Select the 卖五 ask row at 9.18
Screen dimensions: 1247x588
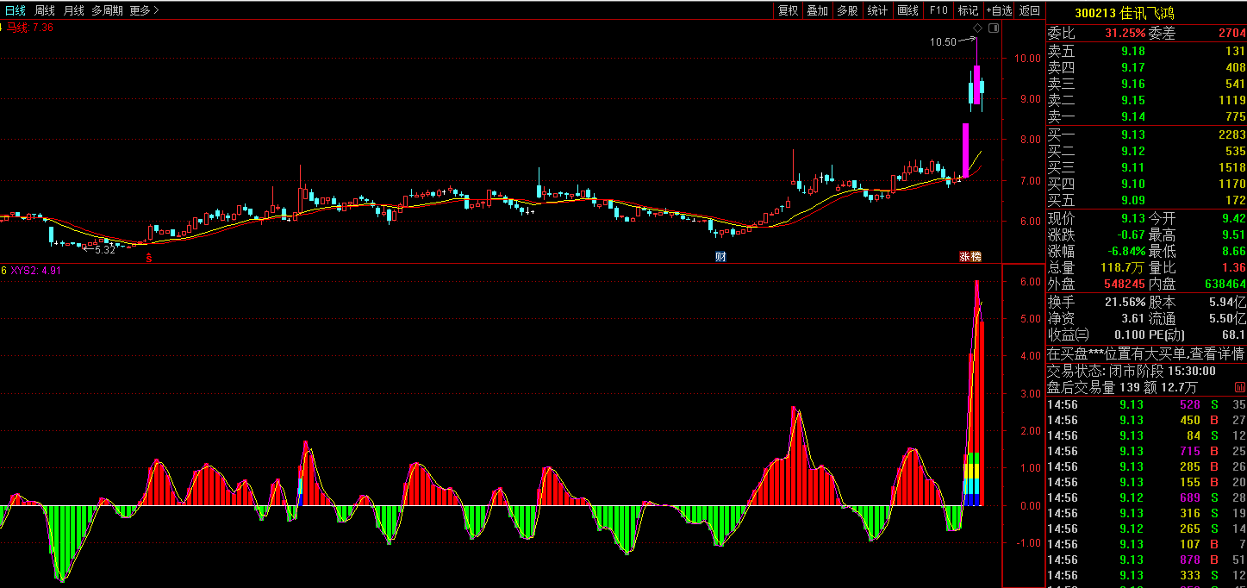point(1146,52)
